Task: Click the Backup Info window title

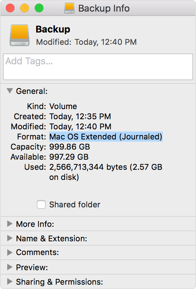Action: [x=104, y=8]
